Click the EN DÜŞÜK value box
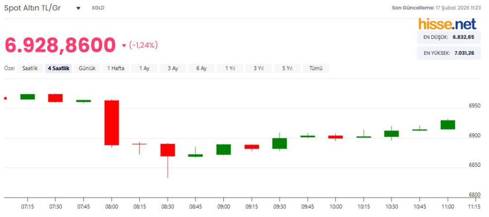Viewport: 489px width, 217px height. 448,37
